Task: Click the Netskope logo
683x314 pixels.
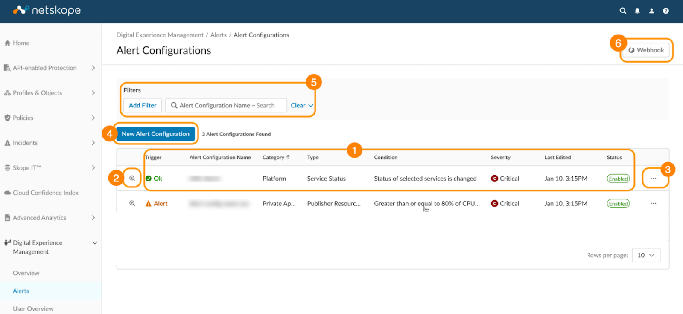Action: point(47,10)
